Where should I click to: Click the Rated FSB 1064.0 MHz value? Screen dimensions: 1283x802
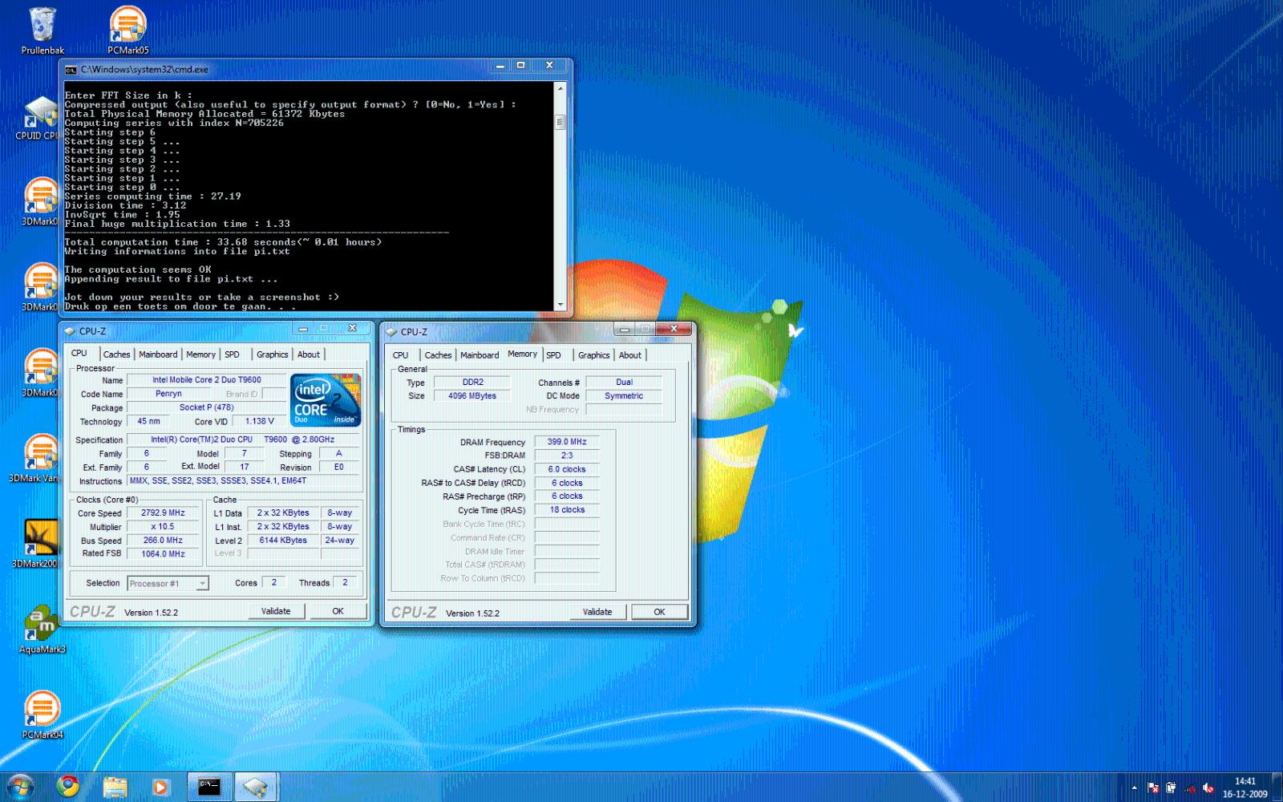[164, 554]
